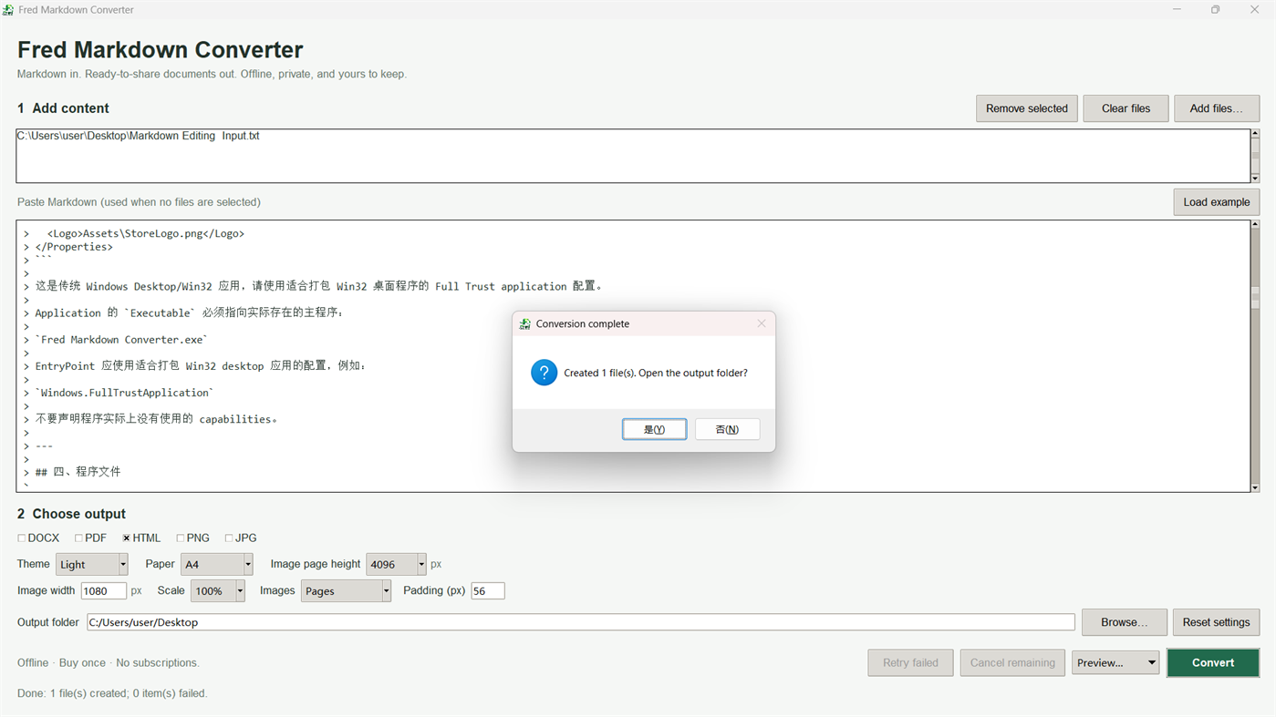Click the Markdown editor scrollbar thumb

click(1255, 297)
